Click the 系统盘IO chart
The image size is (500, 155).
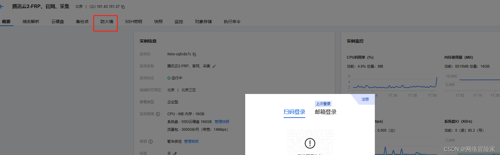(x=472, y=147)
